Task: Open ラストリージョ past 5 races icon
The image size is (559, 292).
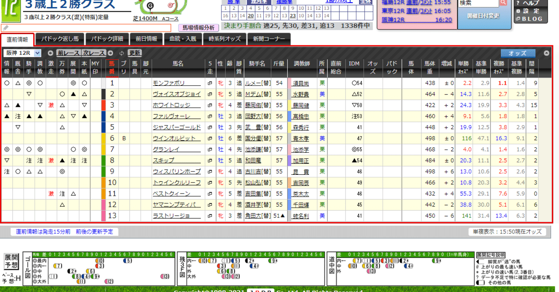Action: [210, 216]
